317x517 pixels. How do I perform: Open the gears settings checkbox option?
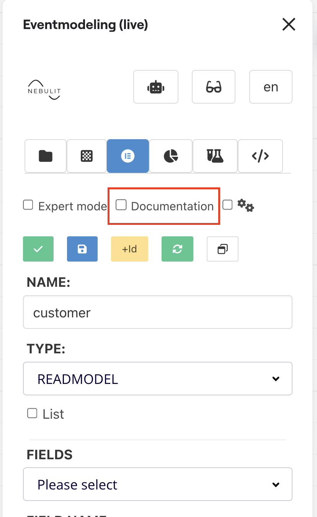[227, 205]
